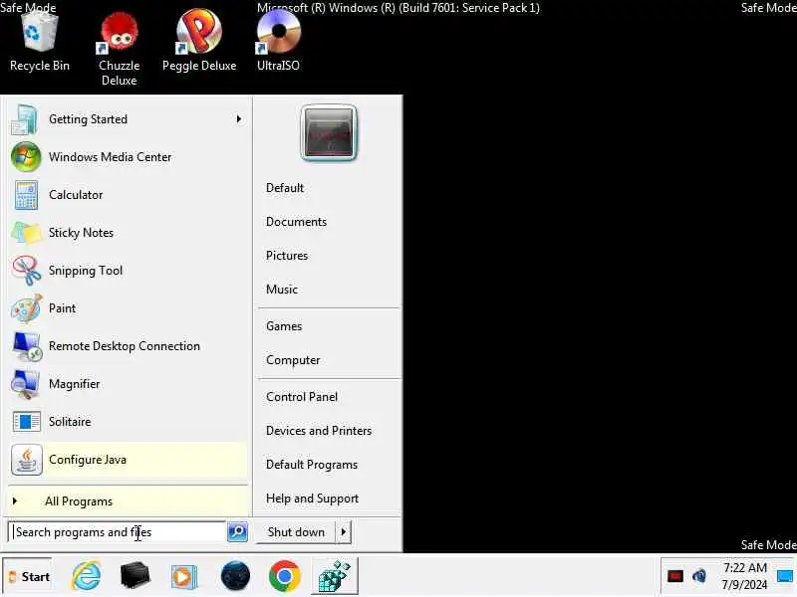Image resolution: width=797 pixels, height=597 pixels.
Task: Click the taskbar clock showing 7:22 AM
Action: [744, 576]
